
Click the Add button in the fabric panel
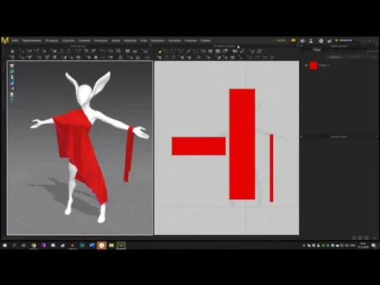(335, 57)
